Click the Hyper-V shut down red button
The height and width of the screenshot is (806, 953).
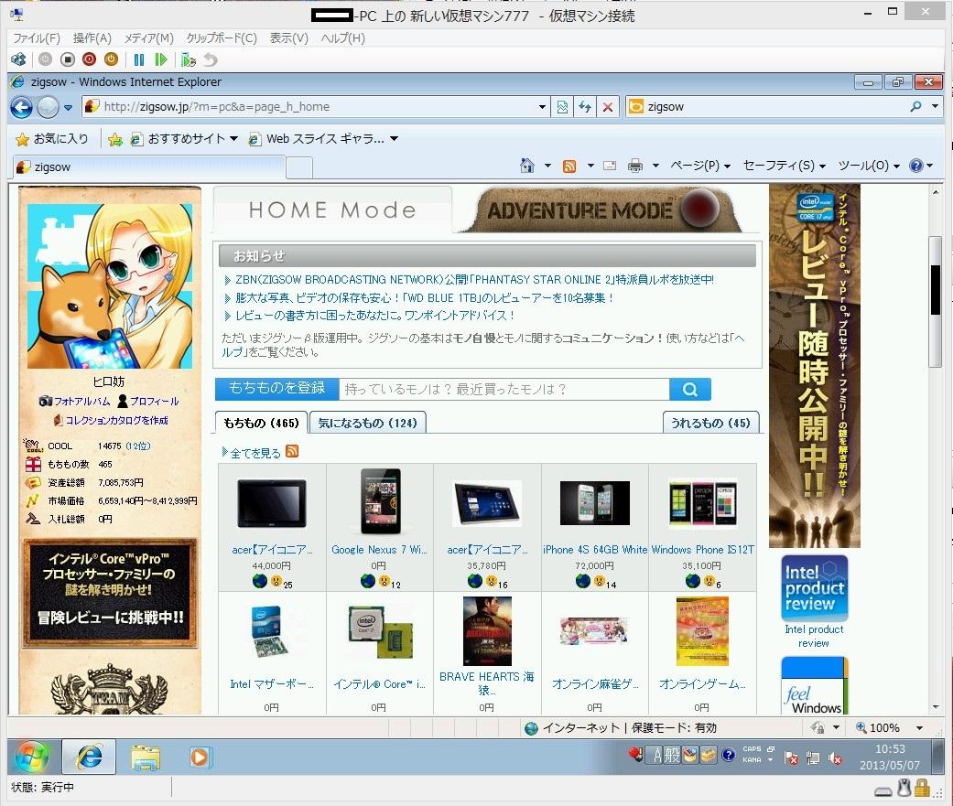(90, 59)
